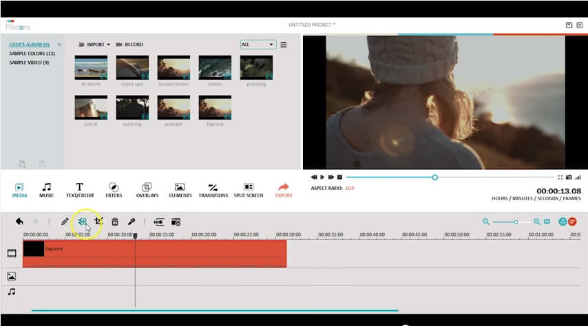Change the 16:9 aspect ratio
This screenshot has height=326, width=588.
(x=350, y=188)
